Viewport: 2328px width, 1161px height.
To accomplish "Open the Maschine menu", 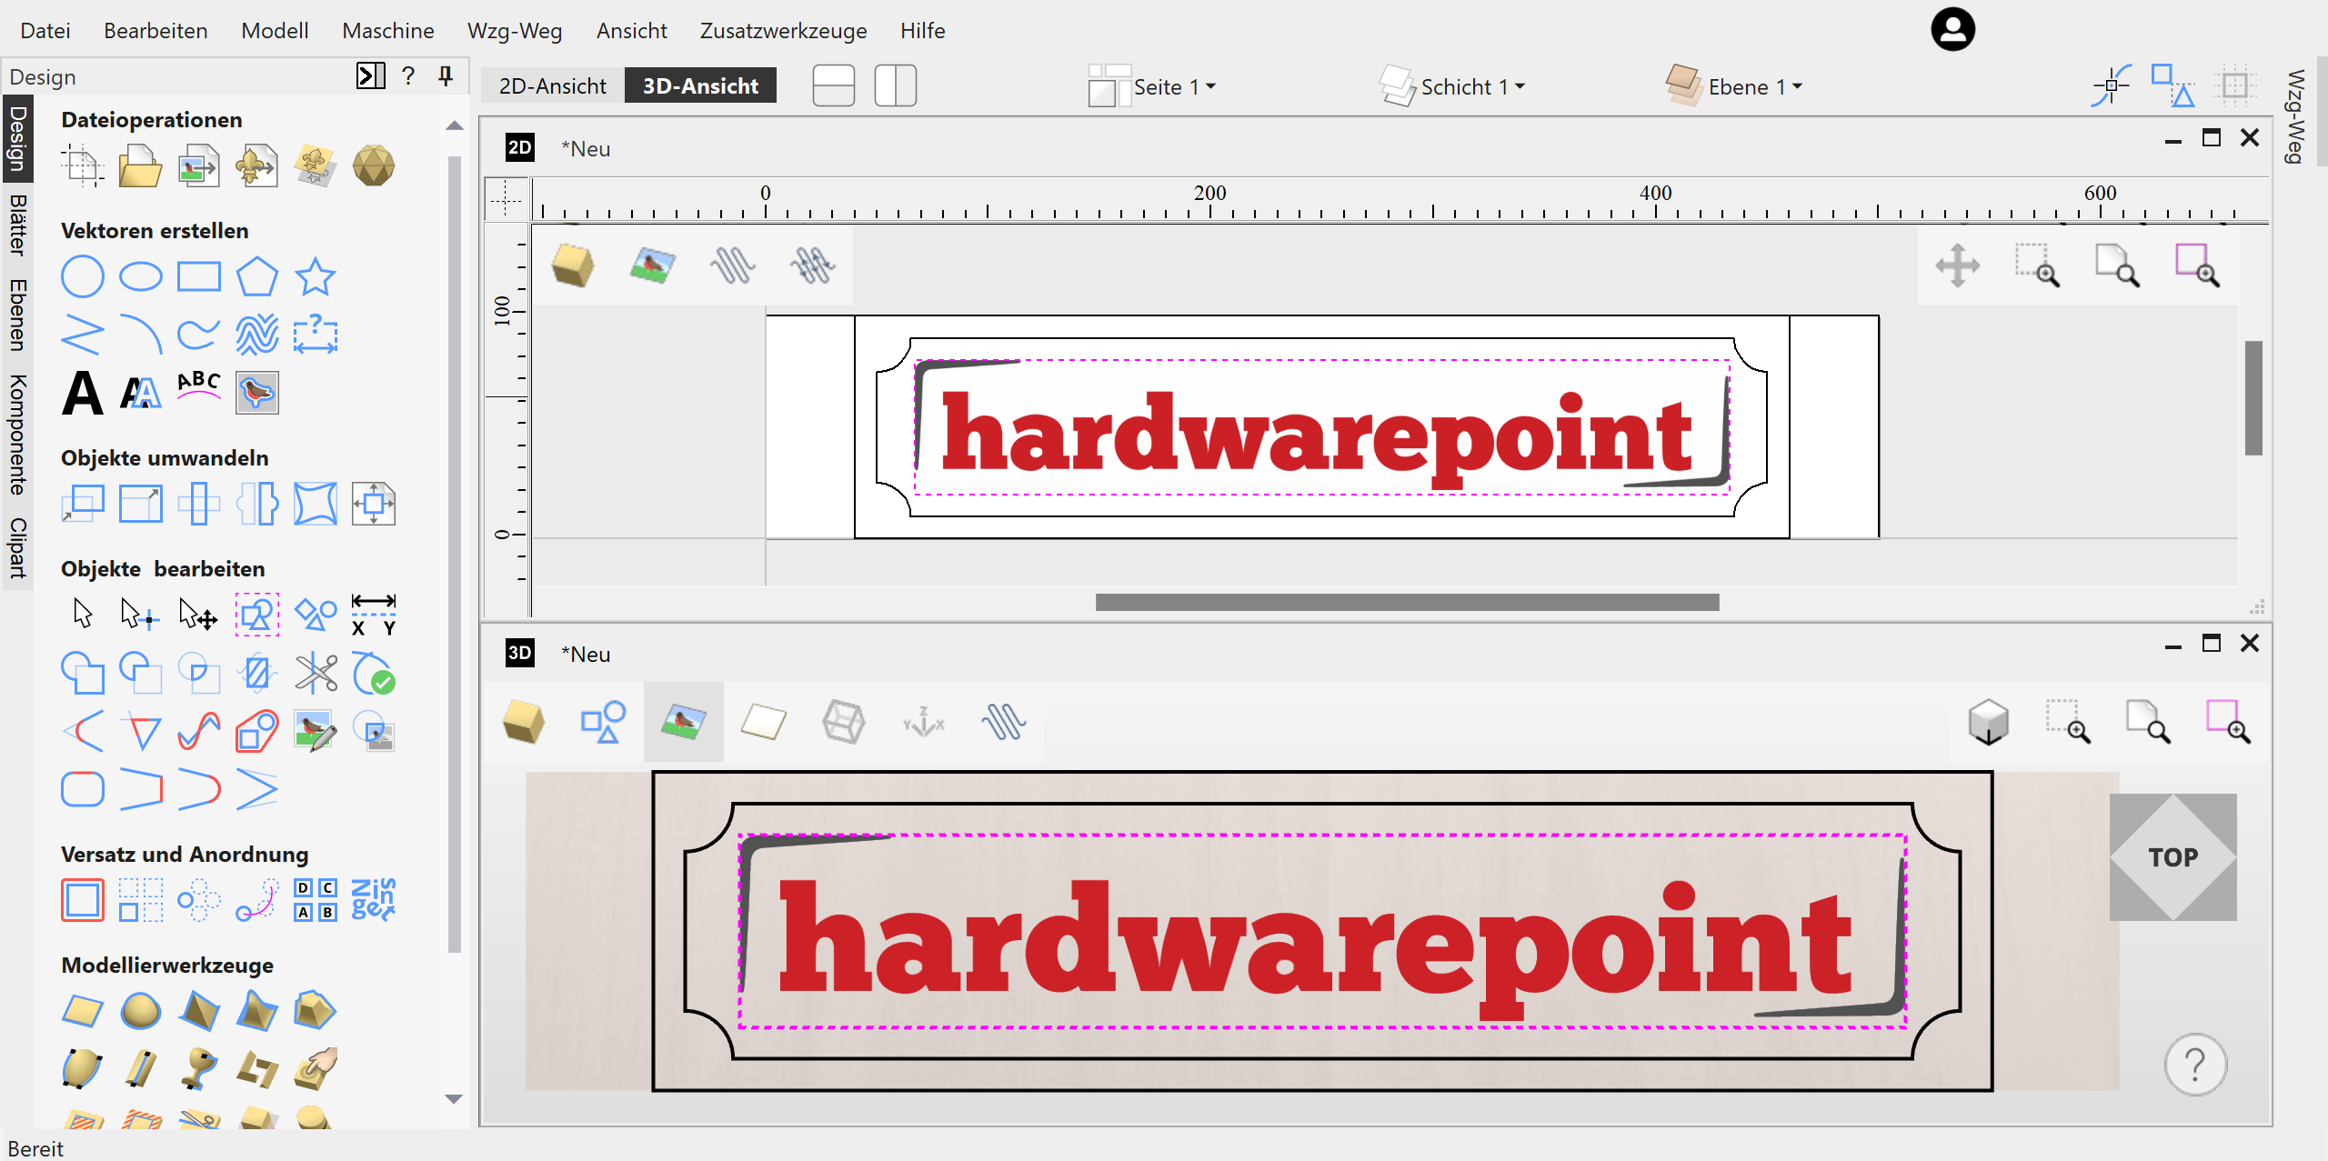I will (388, 31).
